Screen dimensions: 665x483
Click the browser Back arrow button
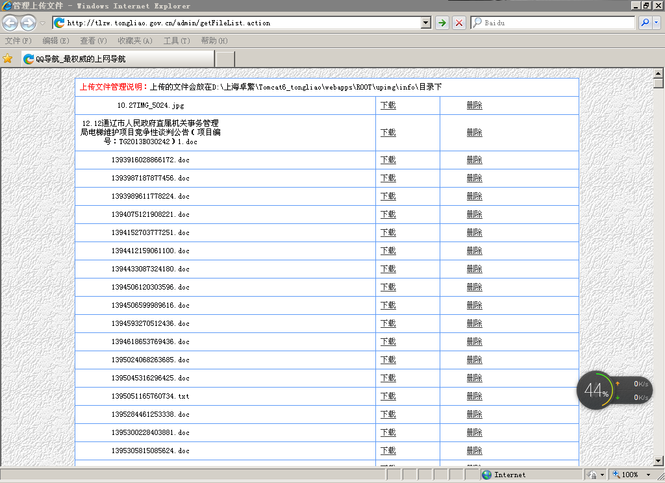click(x=10, y=23)
